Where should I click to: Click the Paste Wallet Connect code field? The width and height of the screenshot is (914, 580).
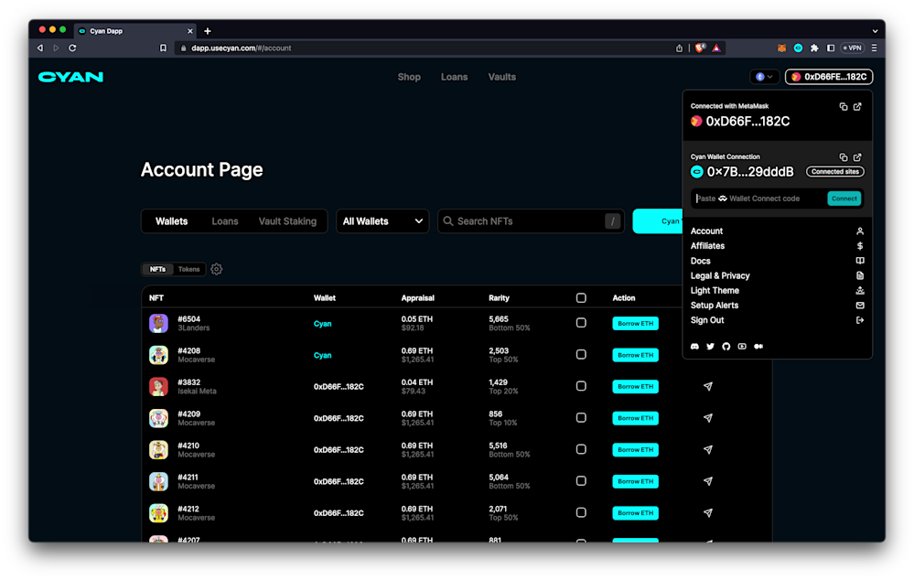click(x=759, y=199)
